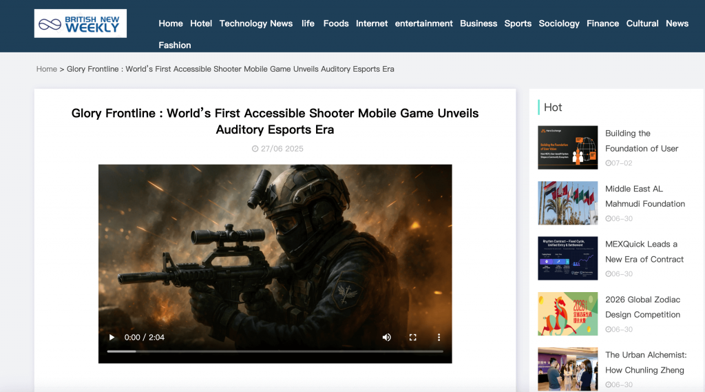Click the Urban Alchemist thumbnail

pos(568,369)
